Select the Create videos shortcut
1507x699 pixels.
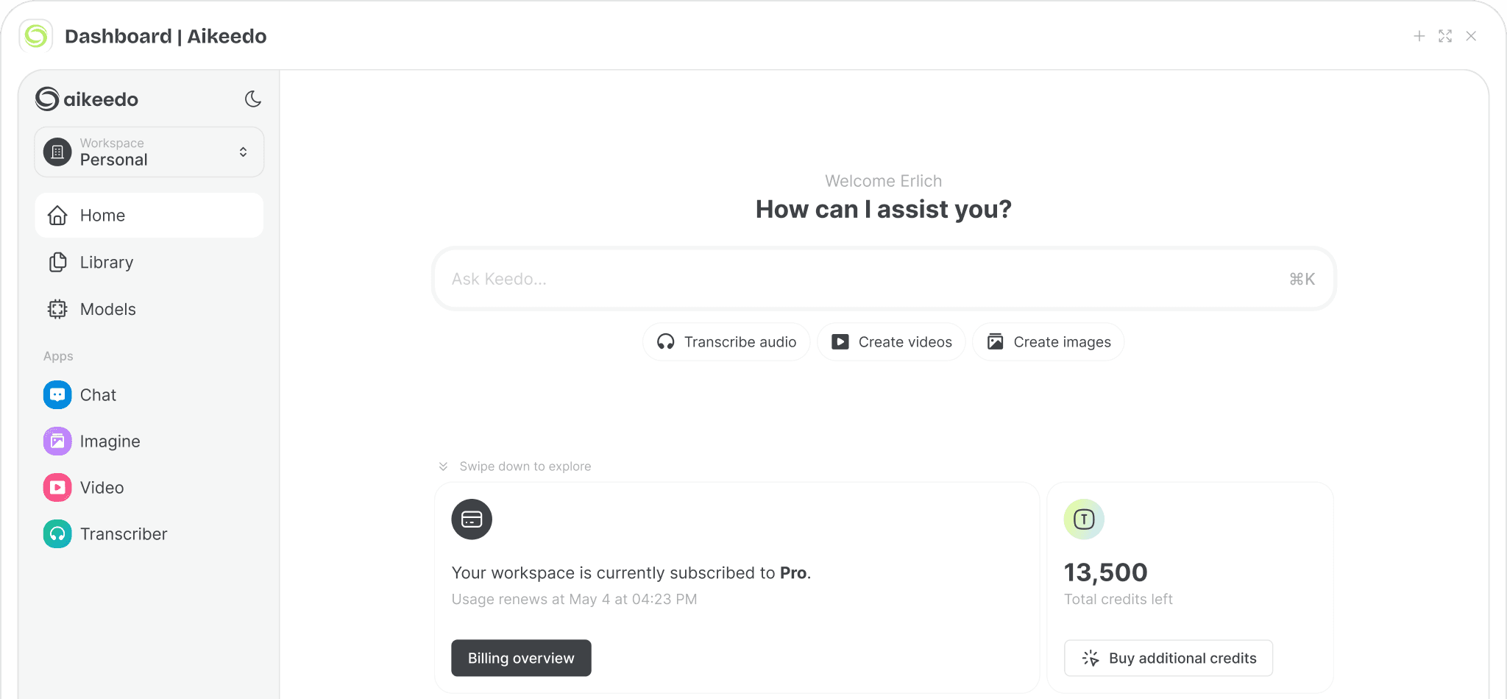[x=891, y=342]
